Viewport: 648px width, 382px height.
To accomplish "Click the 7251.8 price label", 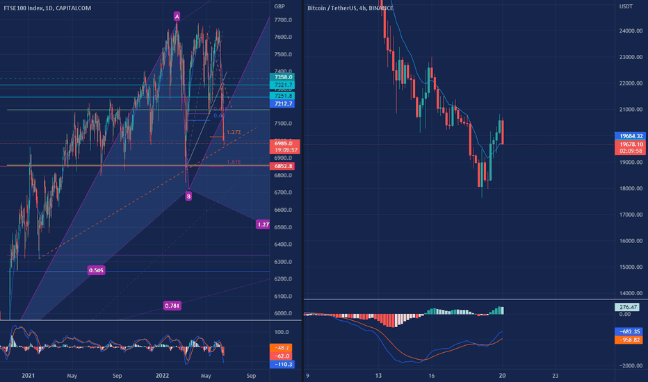I will (x=282, y=96).
